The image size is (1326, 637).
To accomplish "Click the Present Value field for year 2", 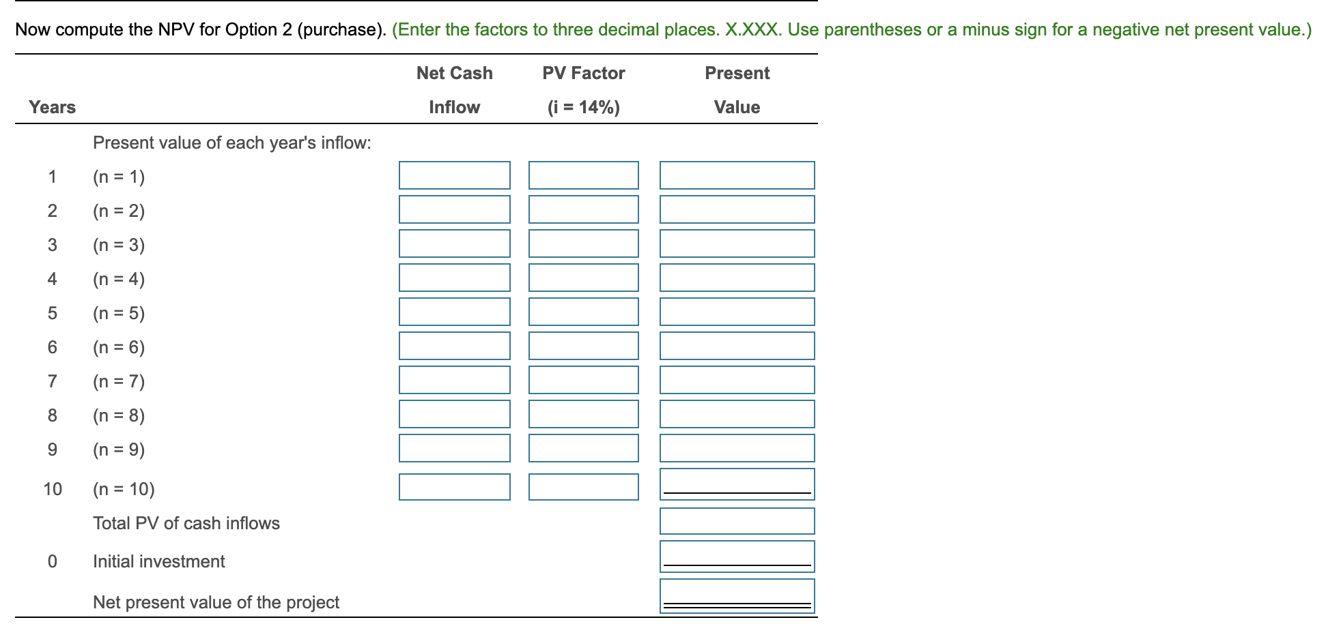I will pyautogui.click(x=737, y=209).
